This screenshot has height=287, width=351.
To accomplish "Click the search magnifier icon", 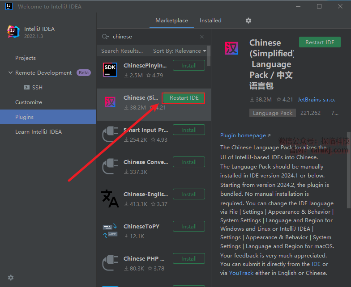I will pos(105,37).
